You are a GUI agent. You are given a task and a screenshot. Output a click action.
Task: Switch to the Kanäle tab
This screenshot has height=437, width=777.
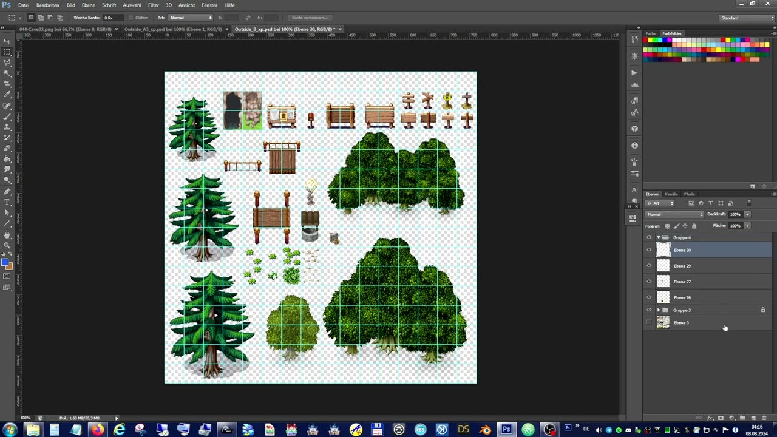671,194
